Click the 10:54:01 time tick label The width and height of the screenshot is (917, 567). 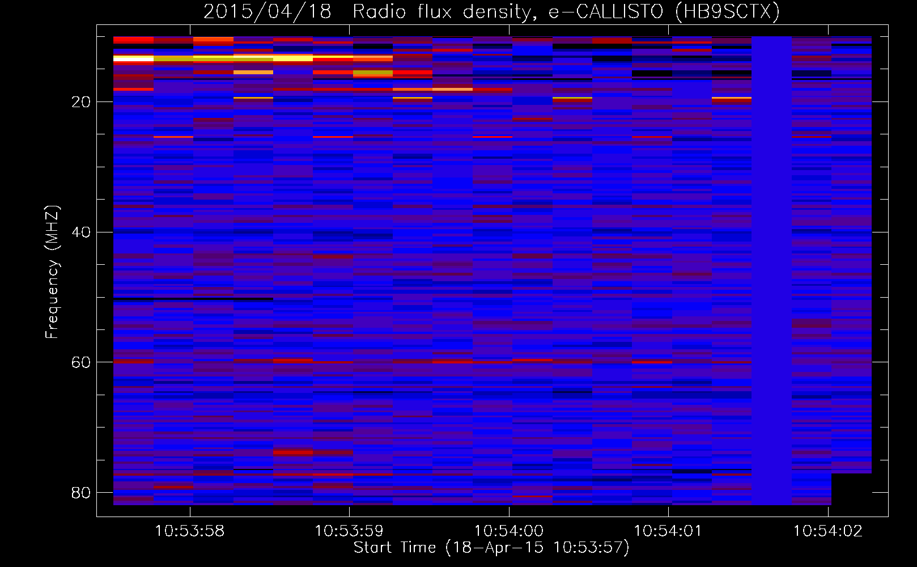coord(668,531)
